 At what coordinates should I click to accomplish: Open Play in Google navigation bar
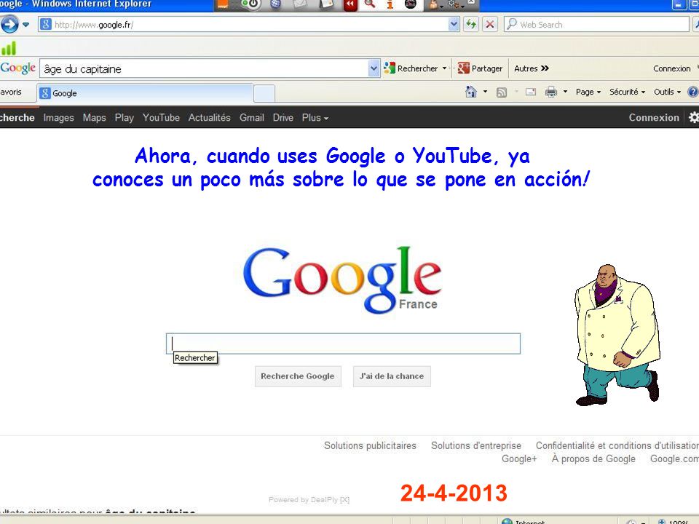[124, 118]
